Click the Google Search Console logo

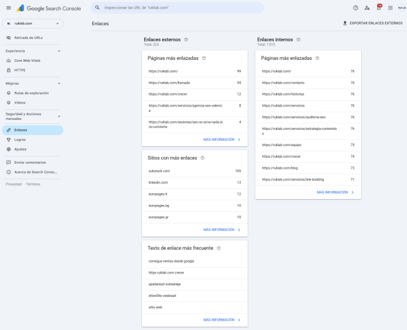click(x=49, y=8)
